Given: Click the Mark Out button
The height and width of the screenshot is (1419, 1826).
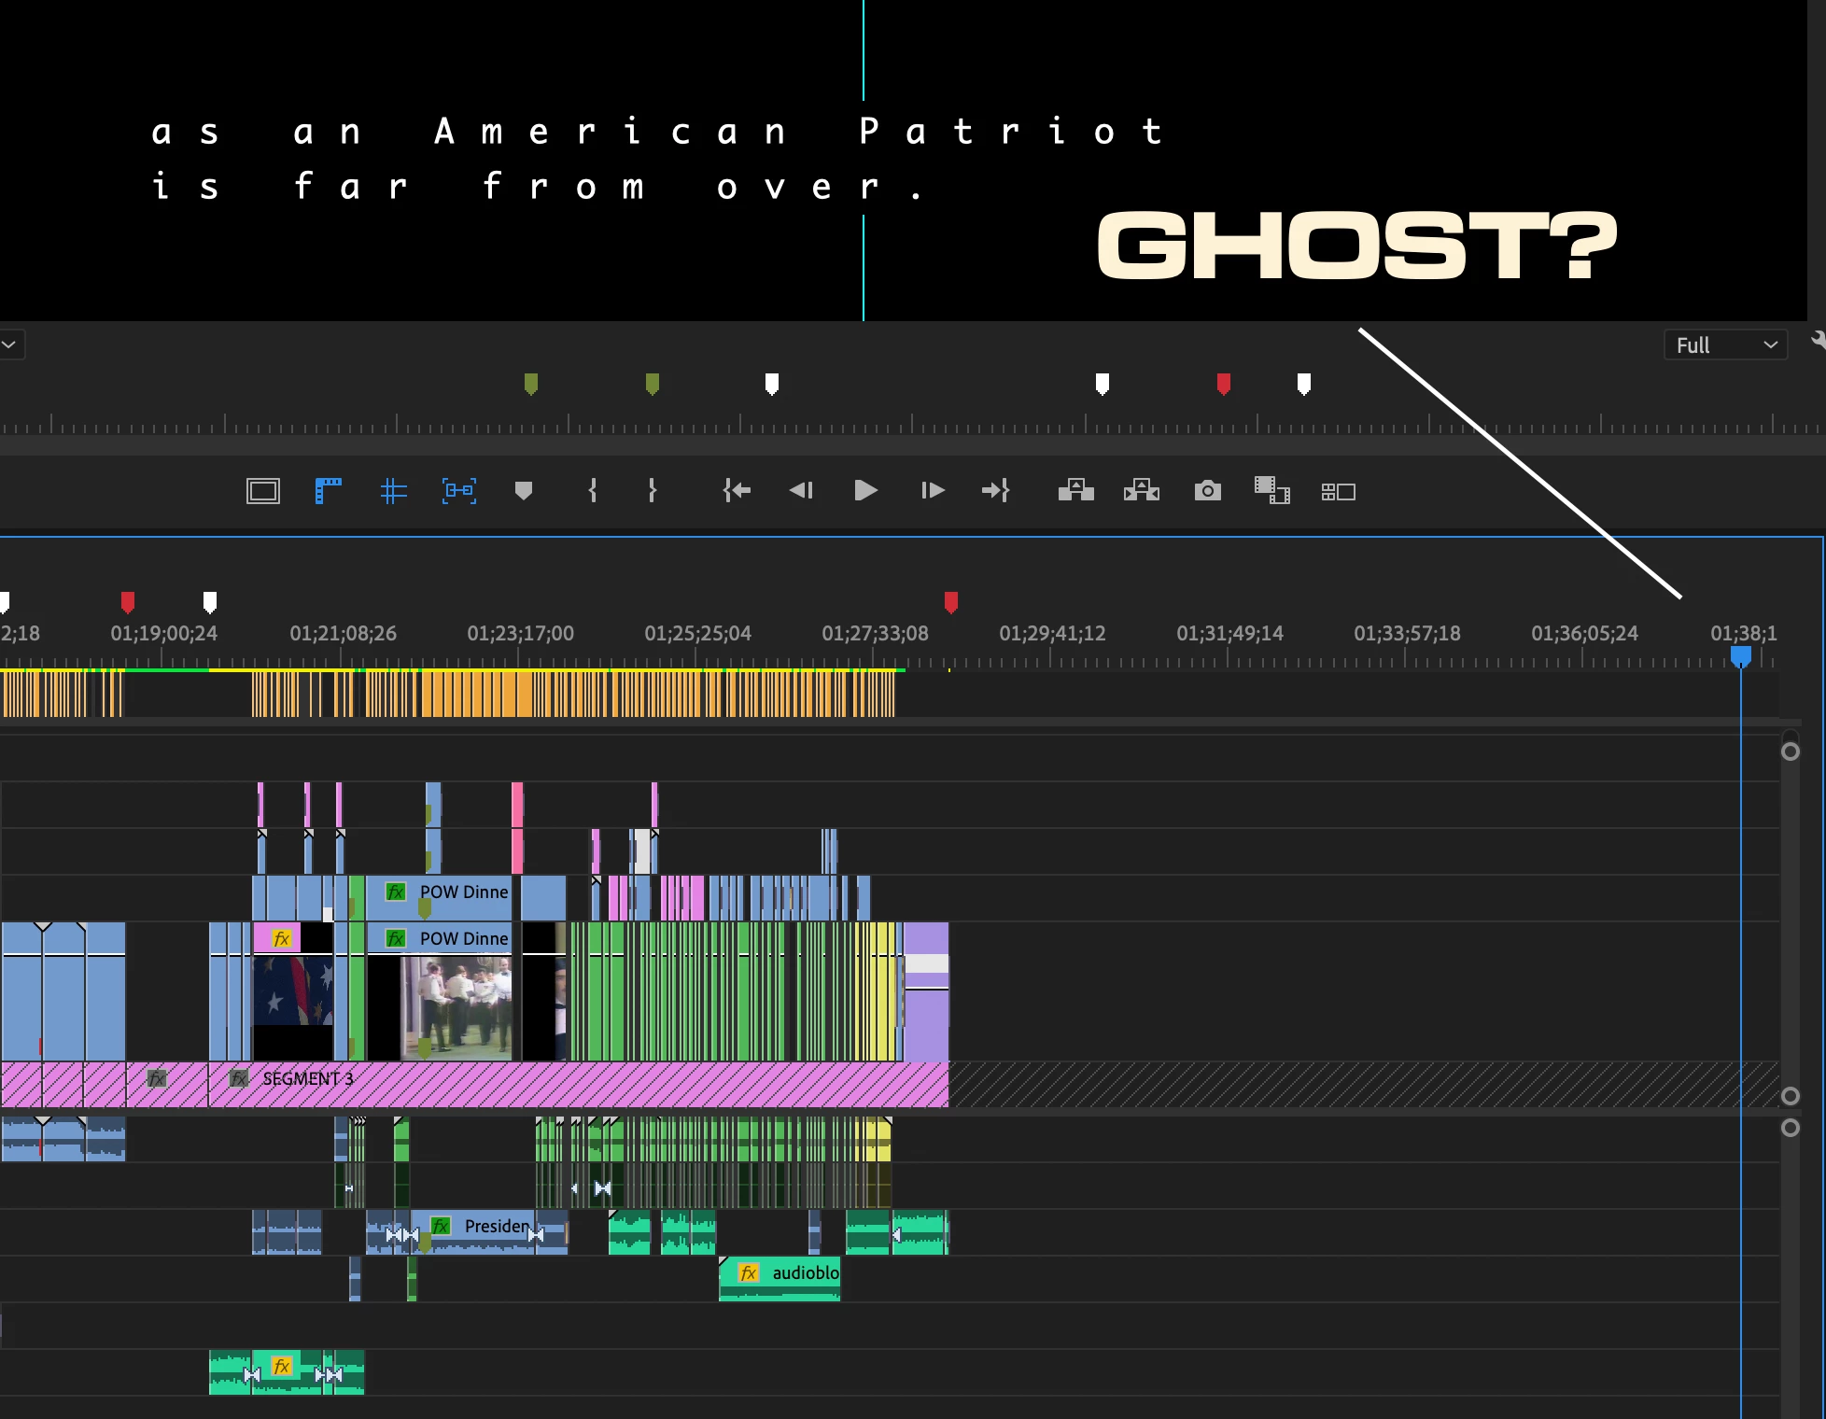Looking at the screenshot, I should pos(652,491).
